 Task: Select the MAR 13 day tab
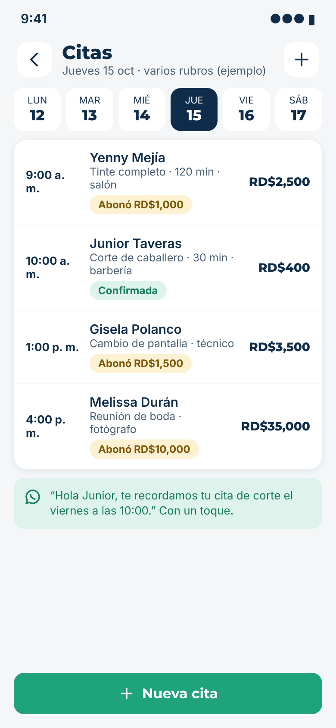click(90, 110)
